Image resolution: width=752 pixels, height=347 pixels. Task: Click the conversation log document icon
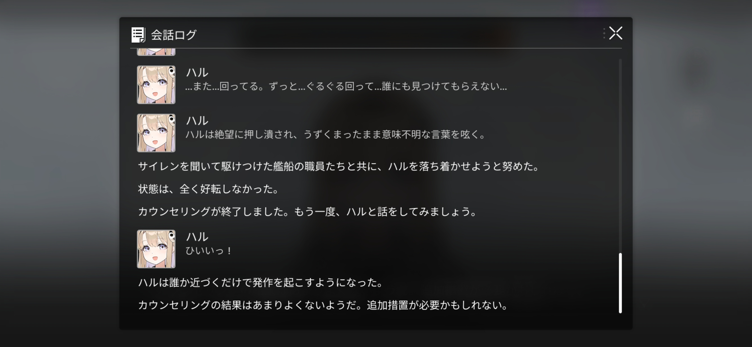coord(138,35)
